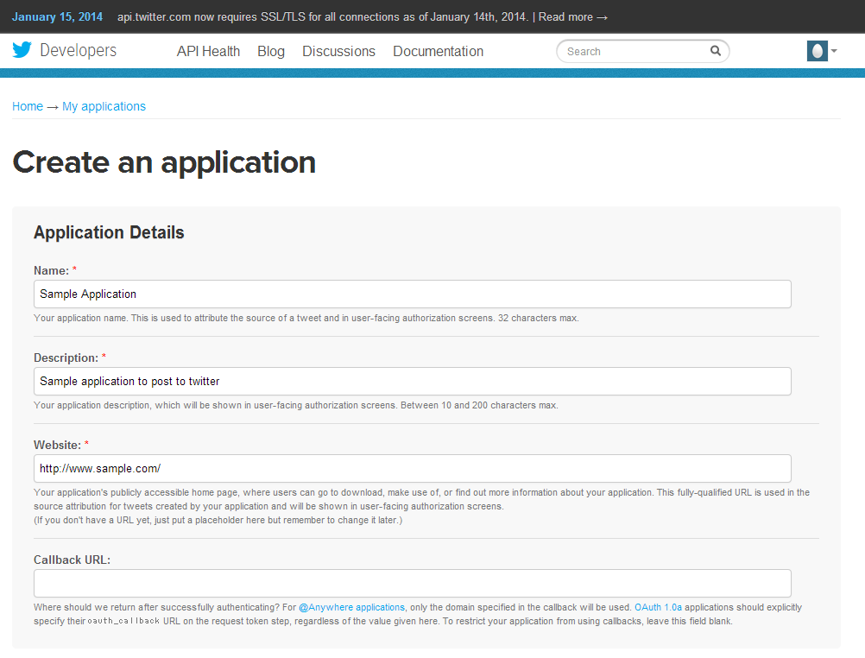Click the Description: label
Image resolution: width=865 pixels, height=658 pixels.
pyautogui.click(x=66, y=357)
